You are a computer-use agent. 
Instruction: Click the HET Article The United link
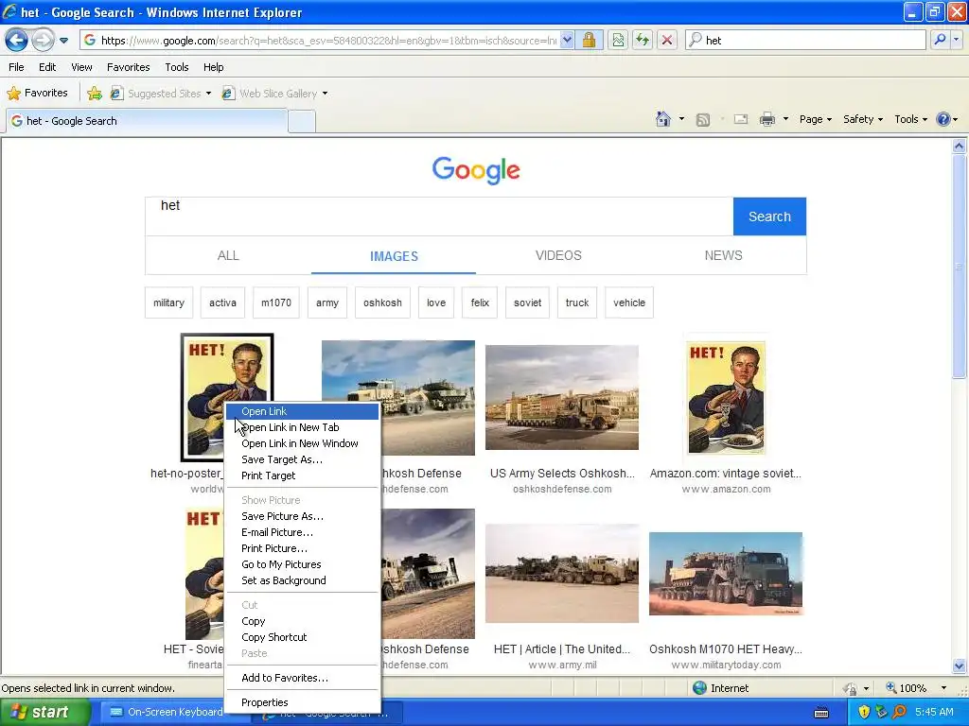(x=562, y=648)
